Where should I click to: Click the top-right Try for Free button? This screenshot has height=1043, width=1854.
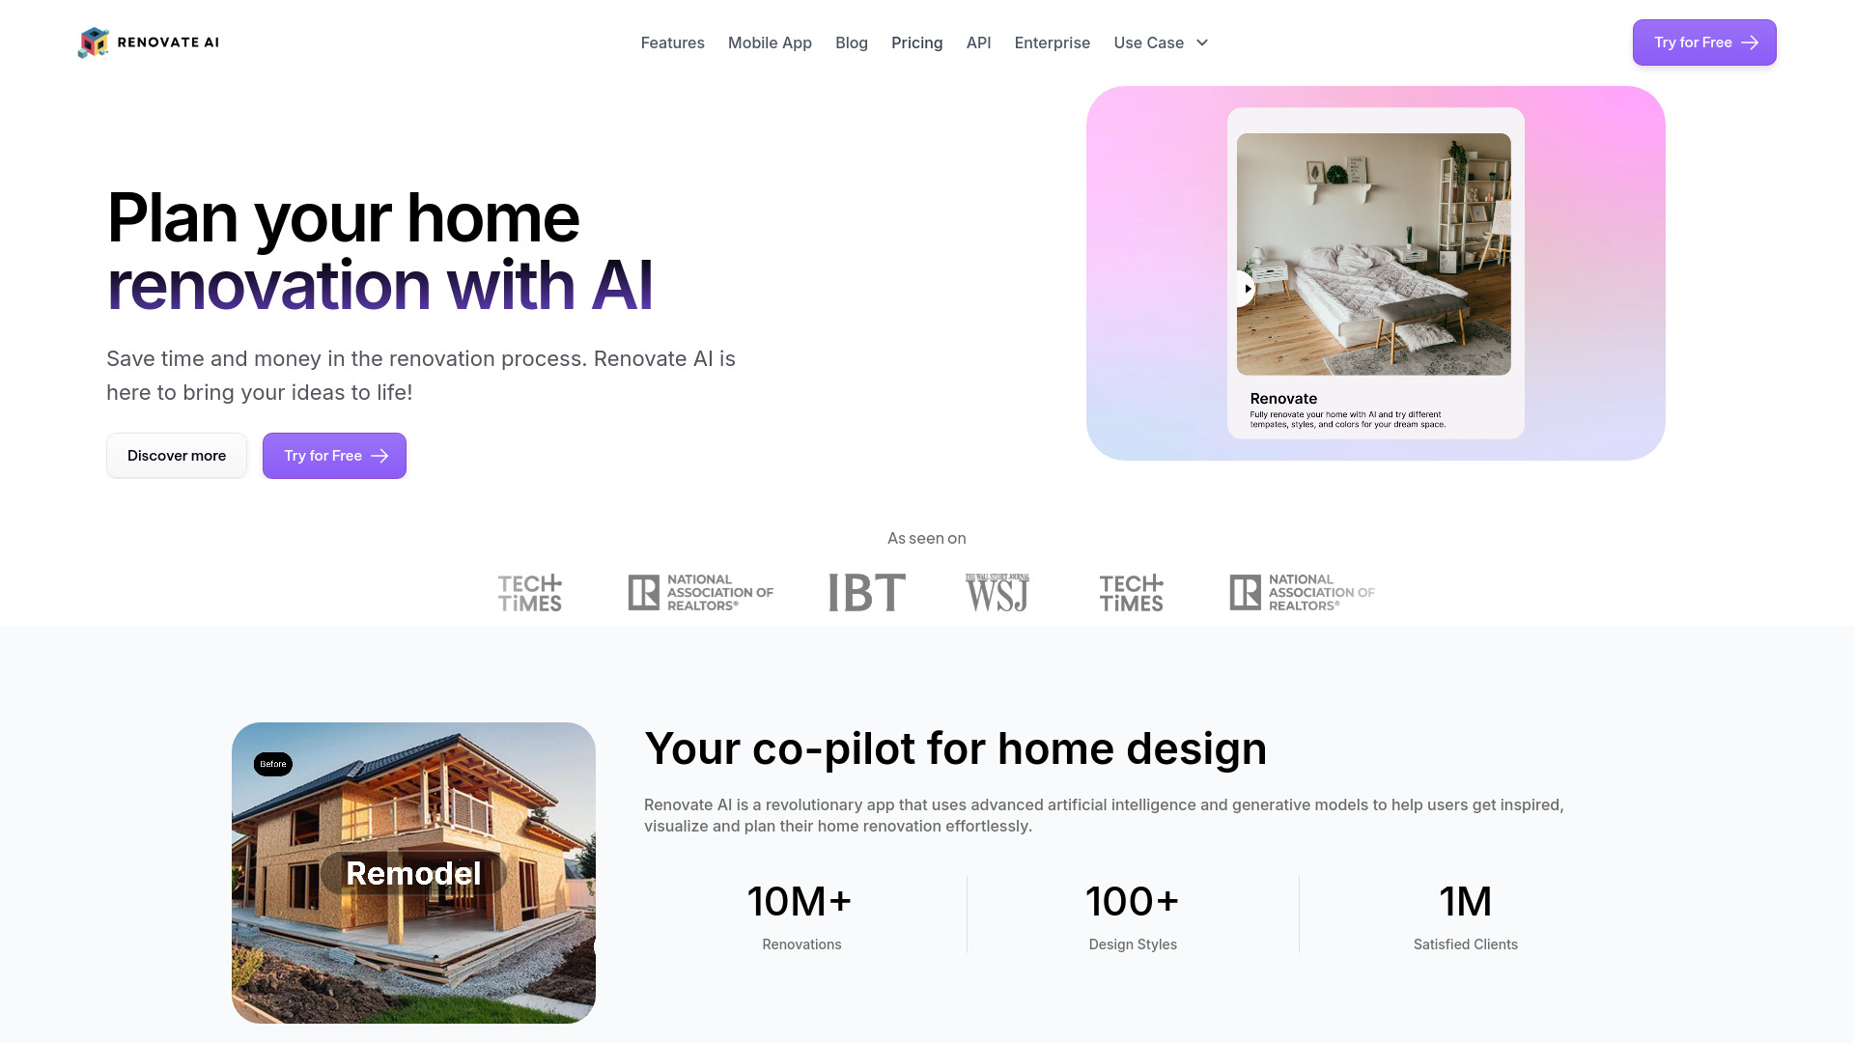point(1705,42)
